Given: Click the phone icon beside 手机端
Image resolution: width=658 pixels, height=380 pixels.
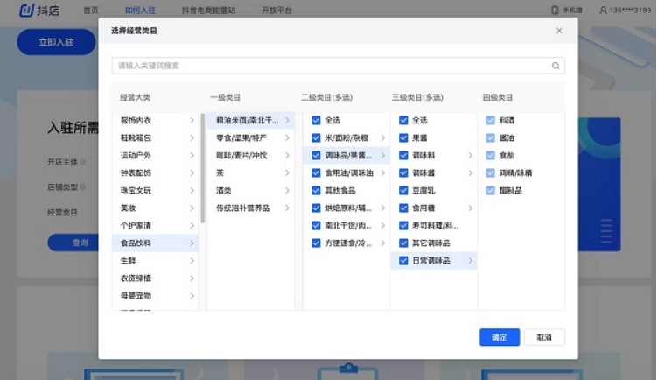Looking at the screenshot, I should 555,11.
